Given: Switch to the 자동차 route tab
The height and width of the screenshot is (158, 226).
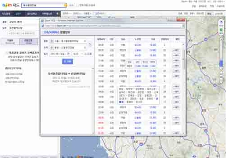Looking at the screenshot, I should click(x=10, y=42).
